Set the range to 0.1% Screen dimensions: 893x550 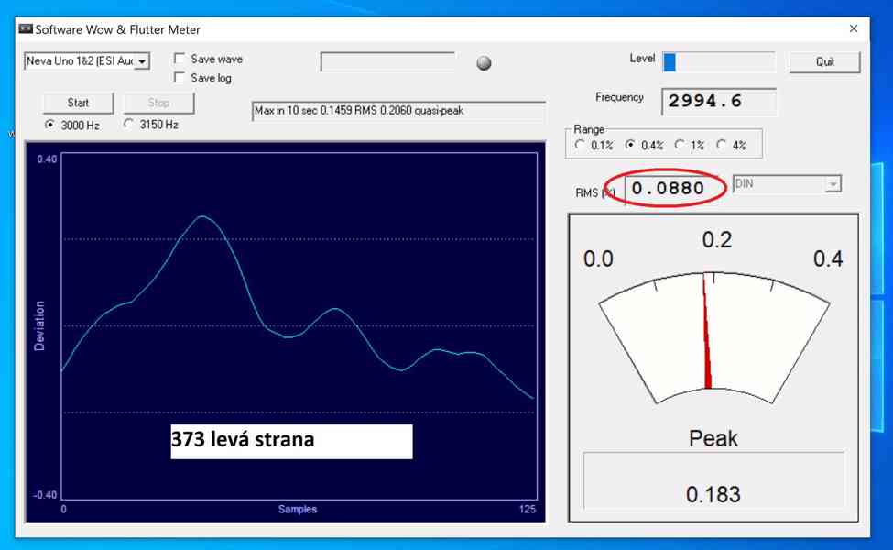tap(580, 145)
